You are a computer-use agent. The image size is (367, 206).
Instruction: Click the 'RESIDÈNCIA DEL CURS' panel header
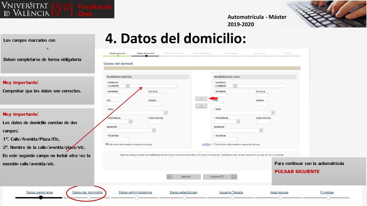(x=255, y=77)
